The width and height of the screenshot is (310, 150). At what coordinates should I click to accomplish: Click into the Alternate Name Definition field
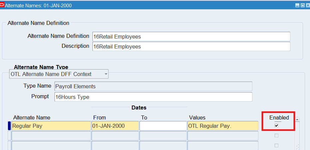(191, 37)
